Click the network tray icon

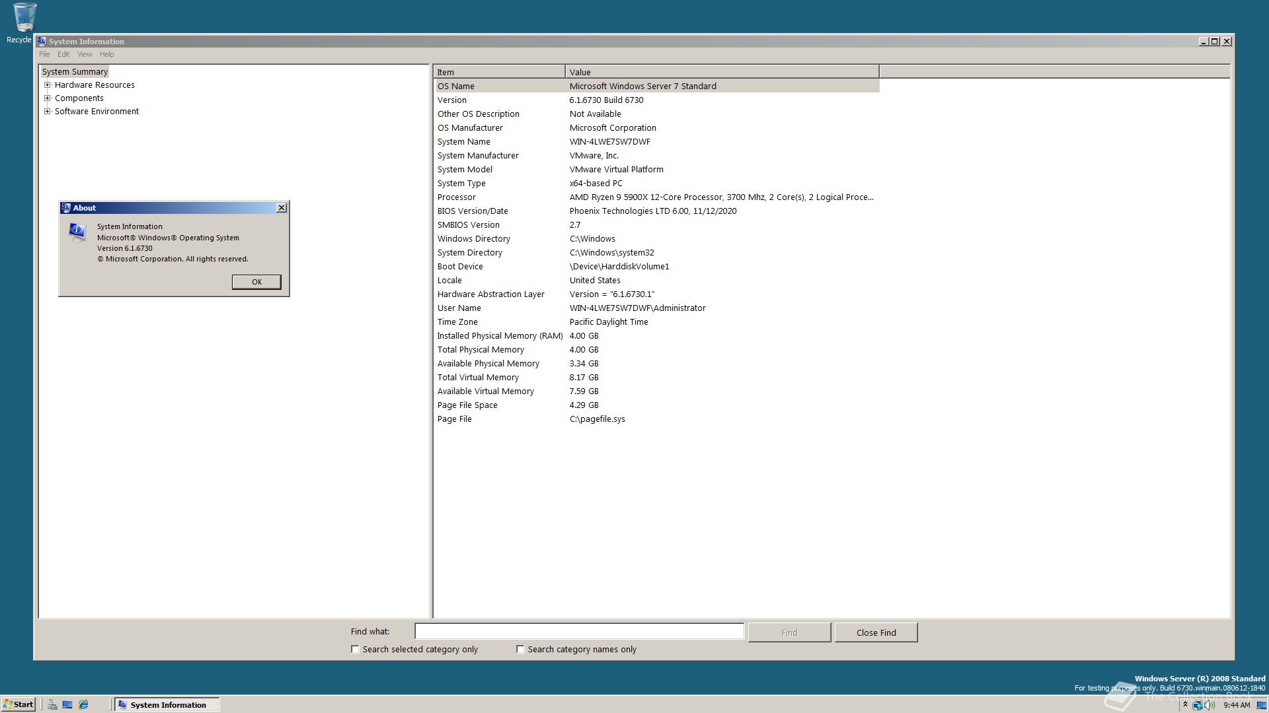[1197, 705]
